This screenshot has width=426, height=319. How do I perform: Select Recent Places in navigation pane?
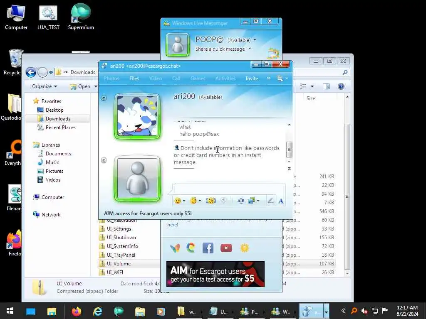point(60,128)
